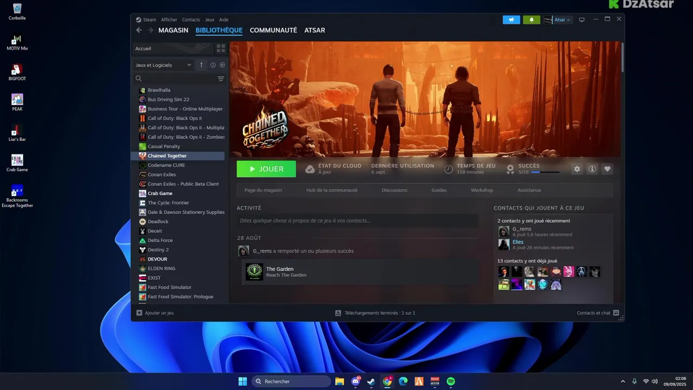Select Brawlhalla in game list
Image resolution: width=693 pixels, height=390 pixels.
pyautogui.click(x=178, y=90)
